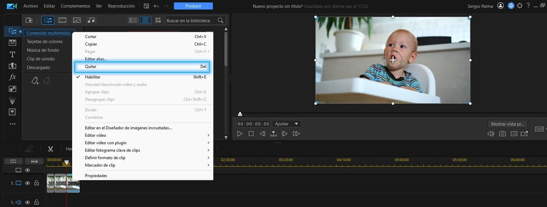Show only audio files in library
The height and width of the screenshot is (207, 547).
[91, 20]
